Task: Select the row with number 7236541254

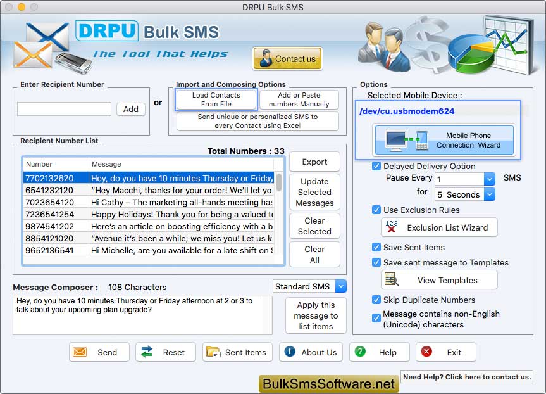Action: click(x=149, y=214)
